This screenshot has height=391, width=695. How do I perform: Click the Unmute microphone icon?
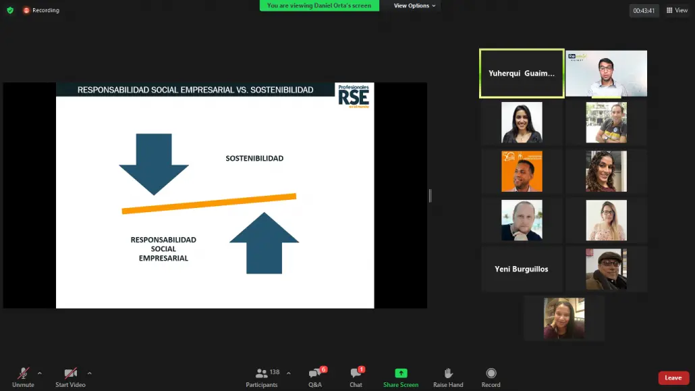point(23,373)
